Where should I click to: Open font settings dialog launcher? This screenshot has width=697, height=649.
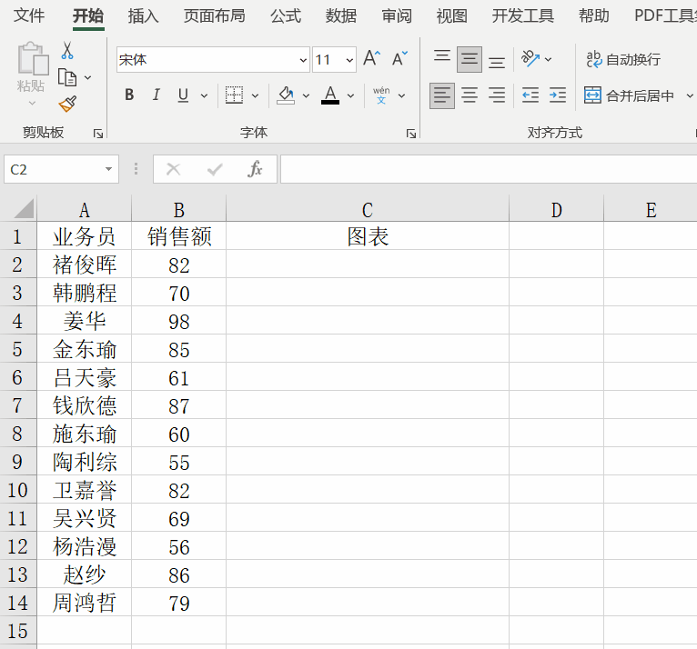coord(411,134)
